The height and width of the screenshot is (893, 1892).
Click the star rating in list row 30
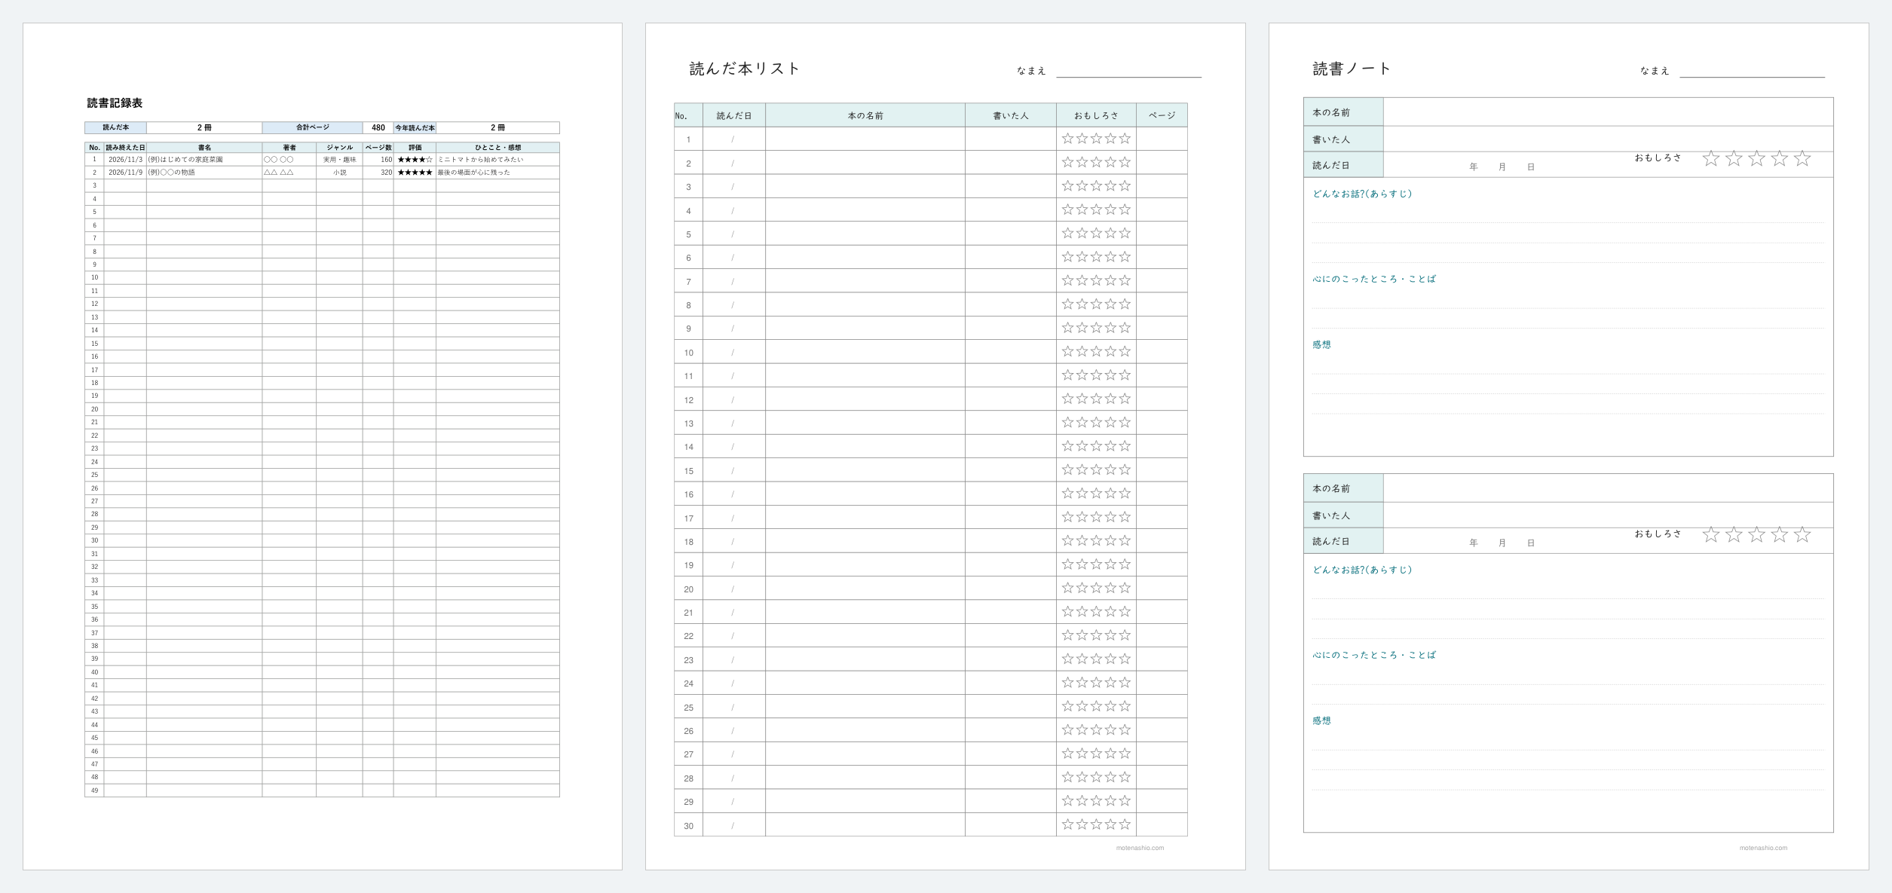coord(1096,824)
